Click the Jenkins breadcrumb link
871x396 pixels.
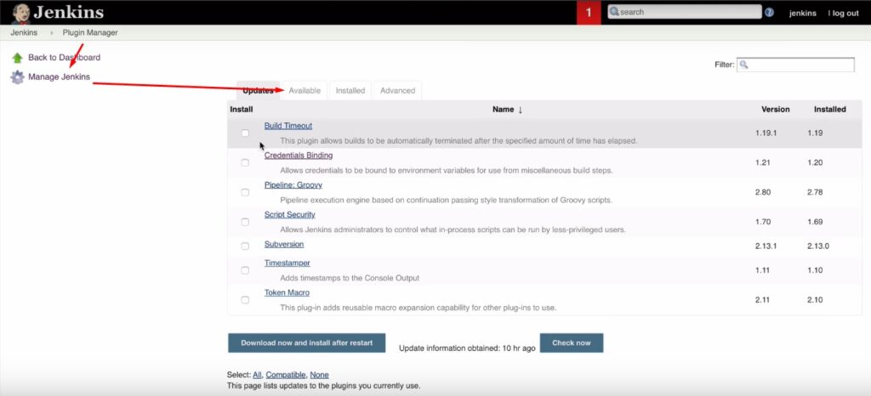24,33
